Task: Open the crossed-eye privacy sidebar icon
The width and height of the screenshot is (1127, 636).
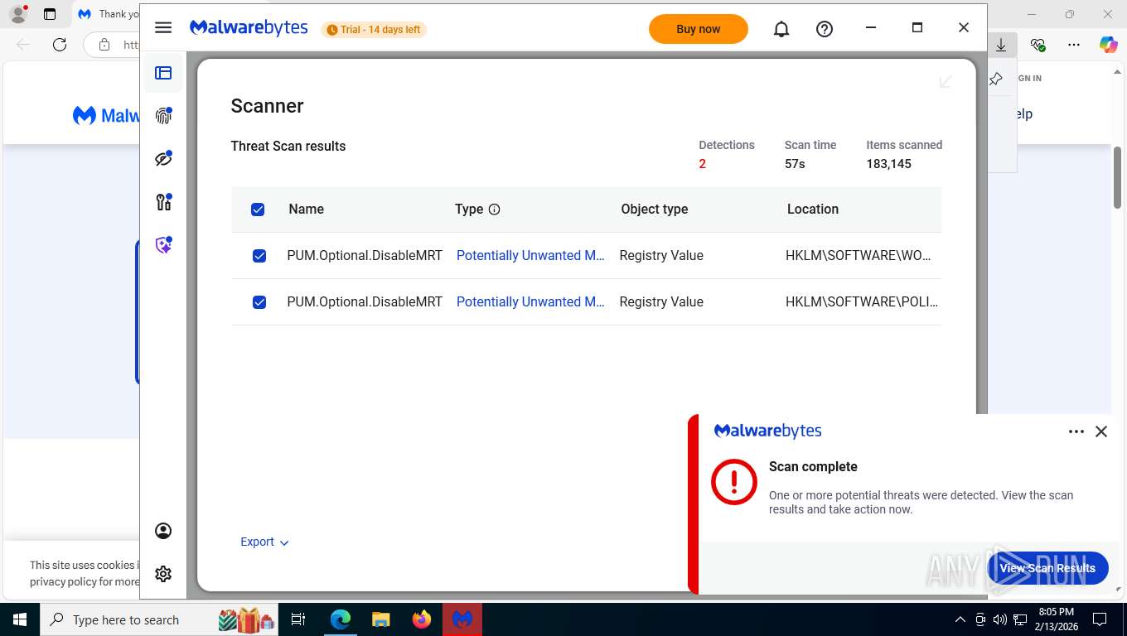Action: pos(163,159)
